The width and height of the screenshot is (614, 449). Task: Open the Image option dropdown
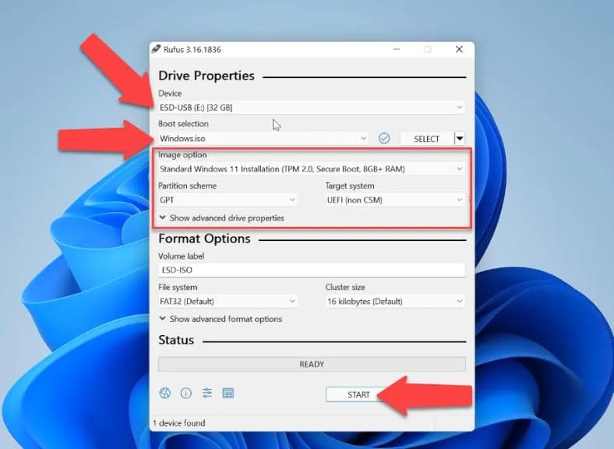pyautogui.click(x=312, y=168)
